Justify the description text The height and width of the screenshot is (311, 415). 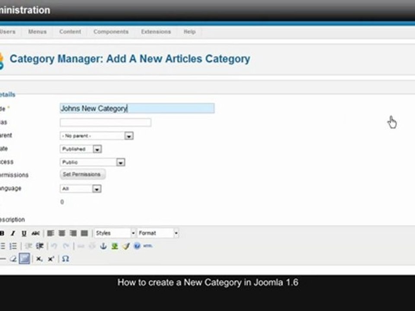point(84,233)
